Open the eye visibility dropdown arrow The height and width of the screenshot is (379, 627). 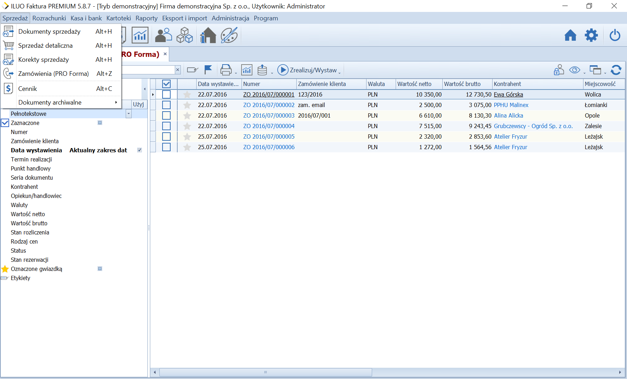(585, 73)
